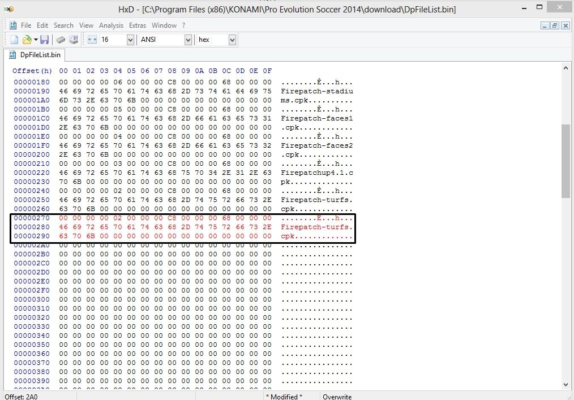Click the bytes-per-row width icon
Viewport: 574px width, 400px height.
pyautogui.click(x=92, y=40)
